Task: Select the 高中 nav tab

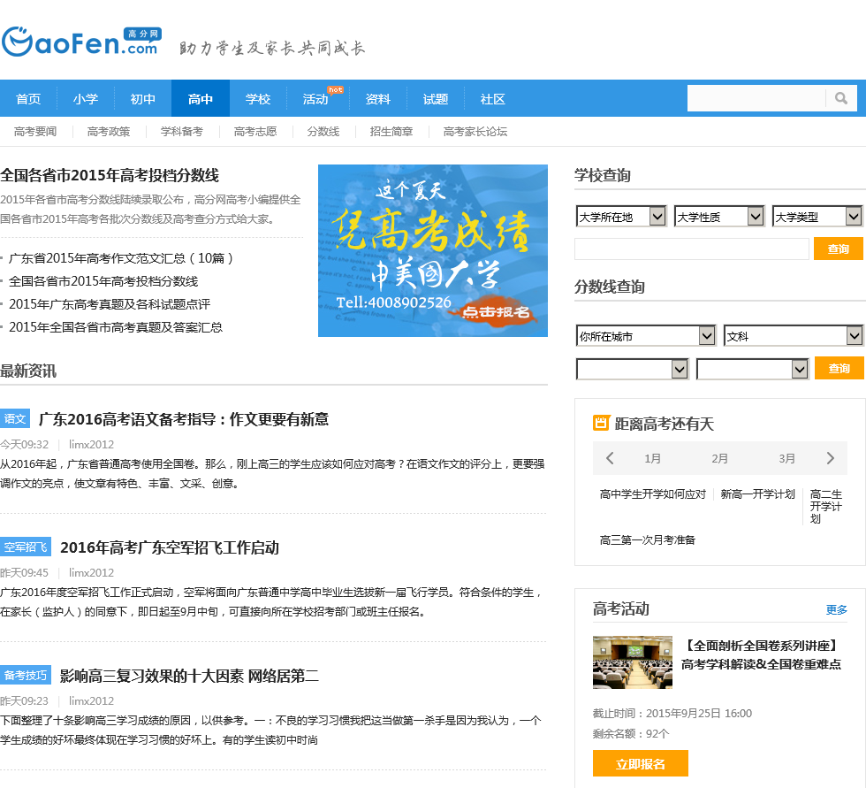Action: [x=201, y=99]
